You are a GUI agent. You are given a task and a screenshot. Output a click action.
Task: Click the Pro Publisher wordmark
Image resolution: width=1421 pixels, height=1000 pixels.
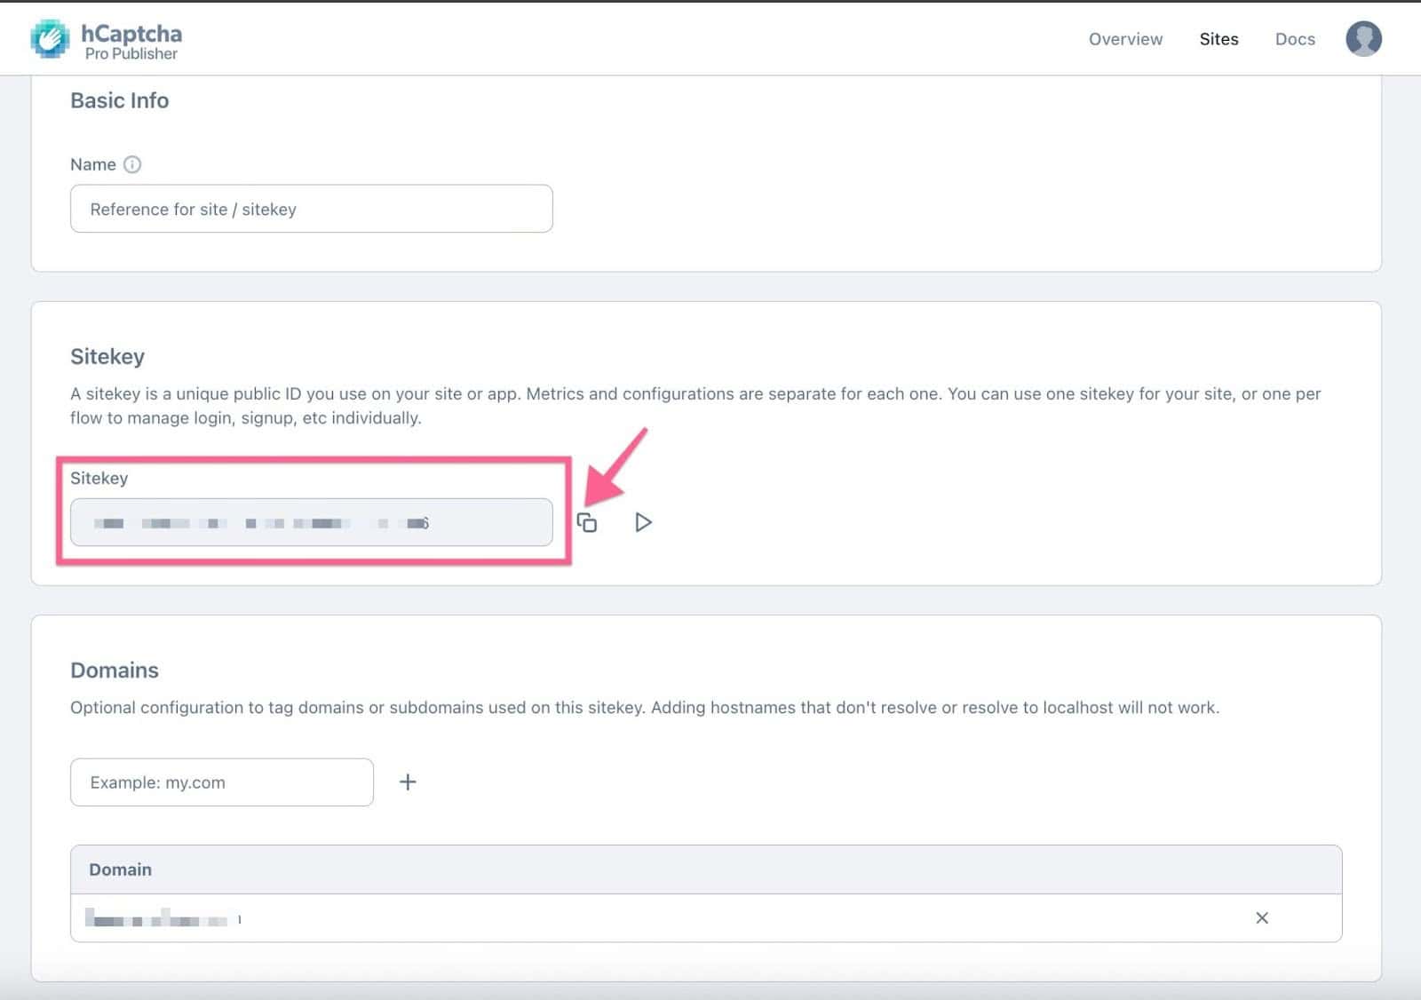pos(131,52)
